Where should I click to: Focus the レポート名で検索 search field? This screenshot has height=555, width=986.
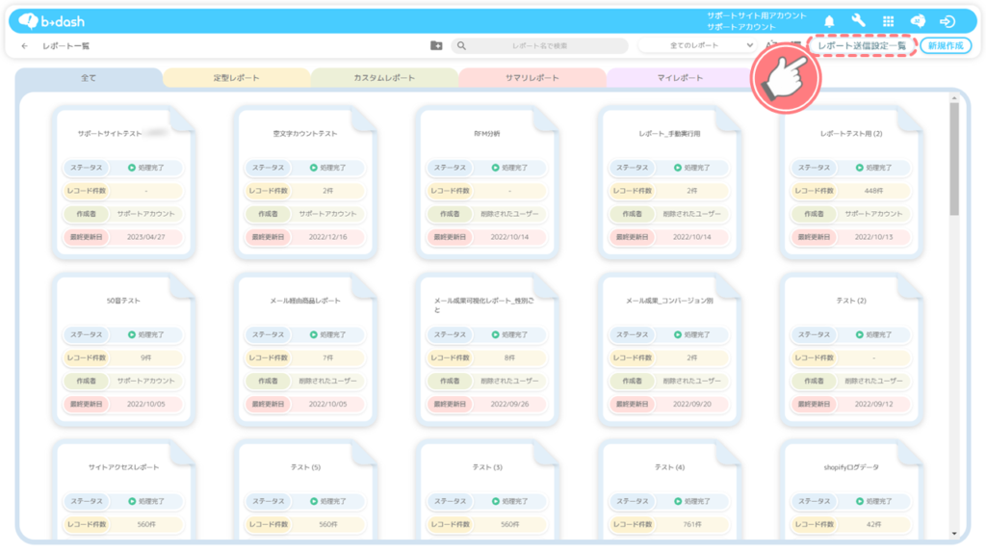click(539, 46)
